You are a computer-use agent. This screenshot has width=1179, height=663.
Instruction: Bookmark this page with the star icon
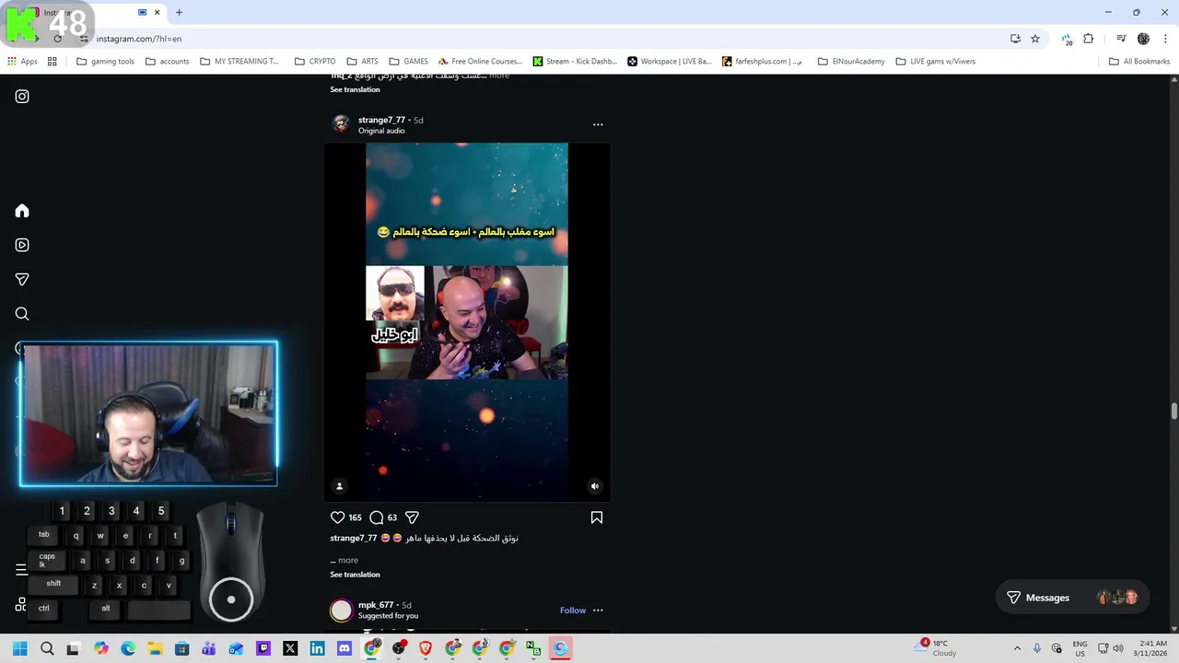coord(1035,39)
